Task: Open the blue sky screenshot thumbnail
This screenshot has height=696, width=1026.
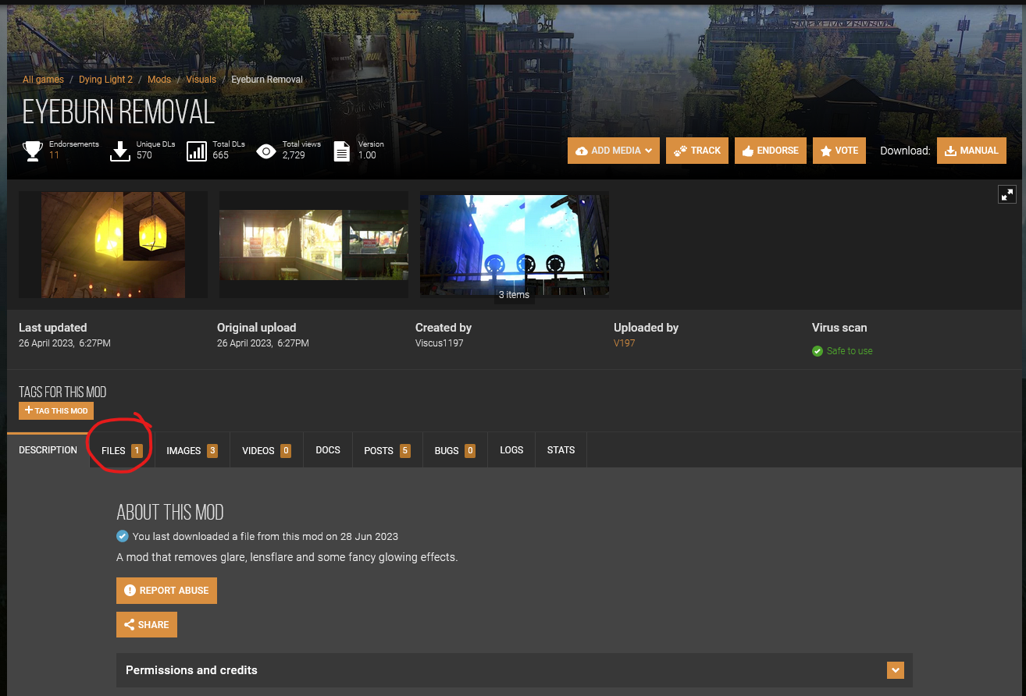Action: [515, 245]
